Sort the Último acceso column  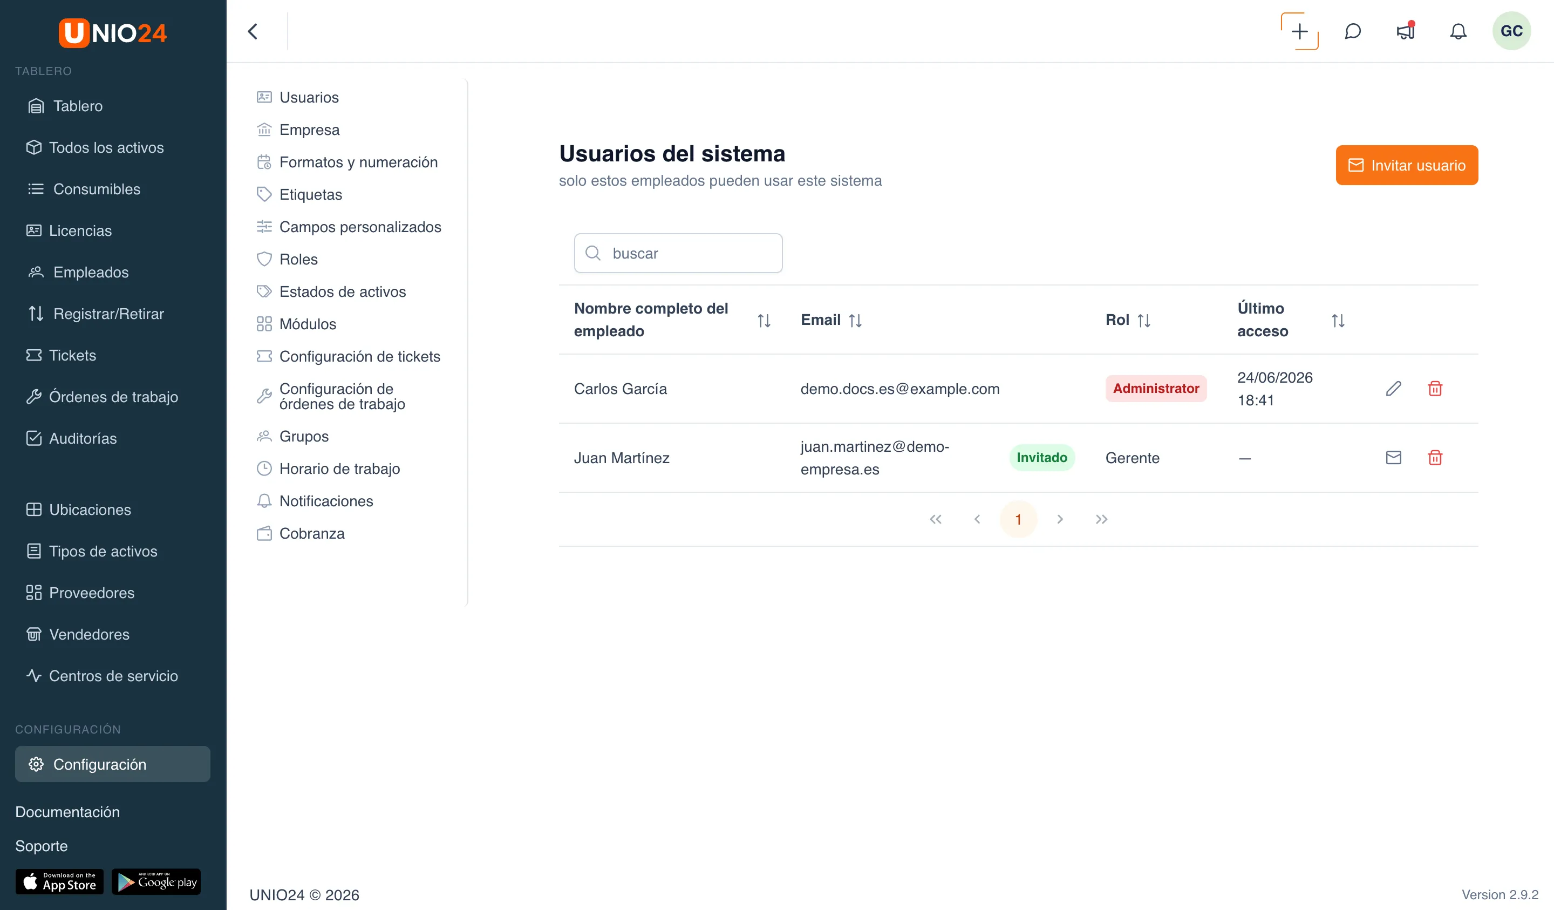pos(1338,320)
